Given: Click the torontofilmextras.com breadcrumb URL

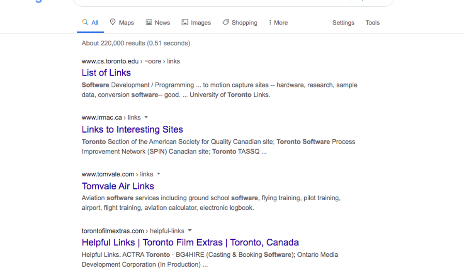Looking at the screenshot, I should point(133,231).
